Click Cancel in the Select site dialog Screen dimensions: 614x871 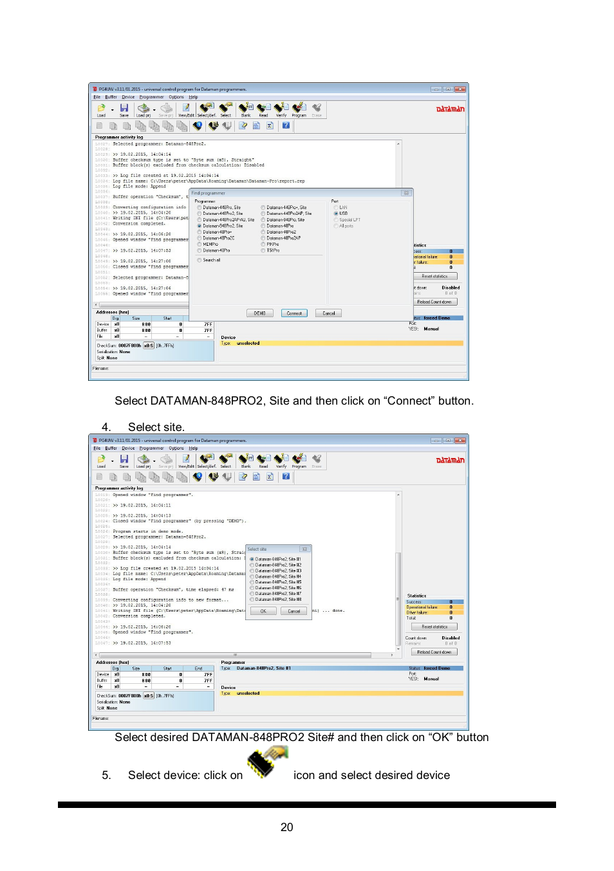pyautogui.click(x=294, y=611)
